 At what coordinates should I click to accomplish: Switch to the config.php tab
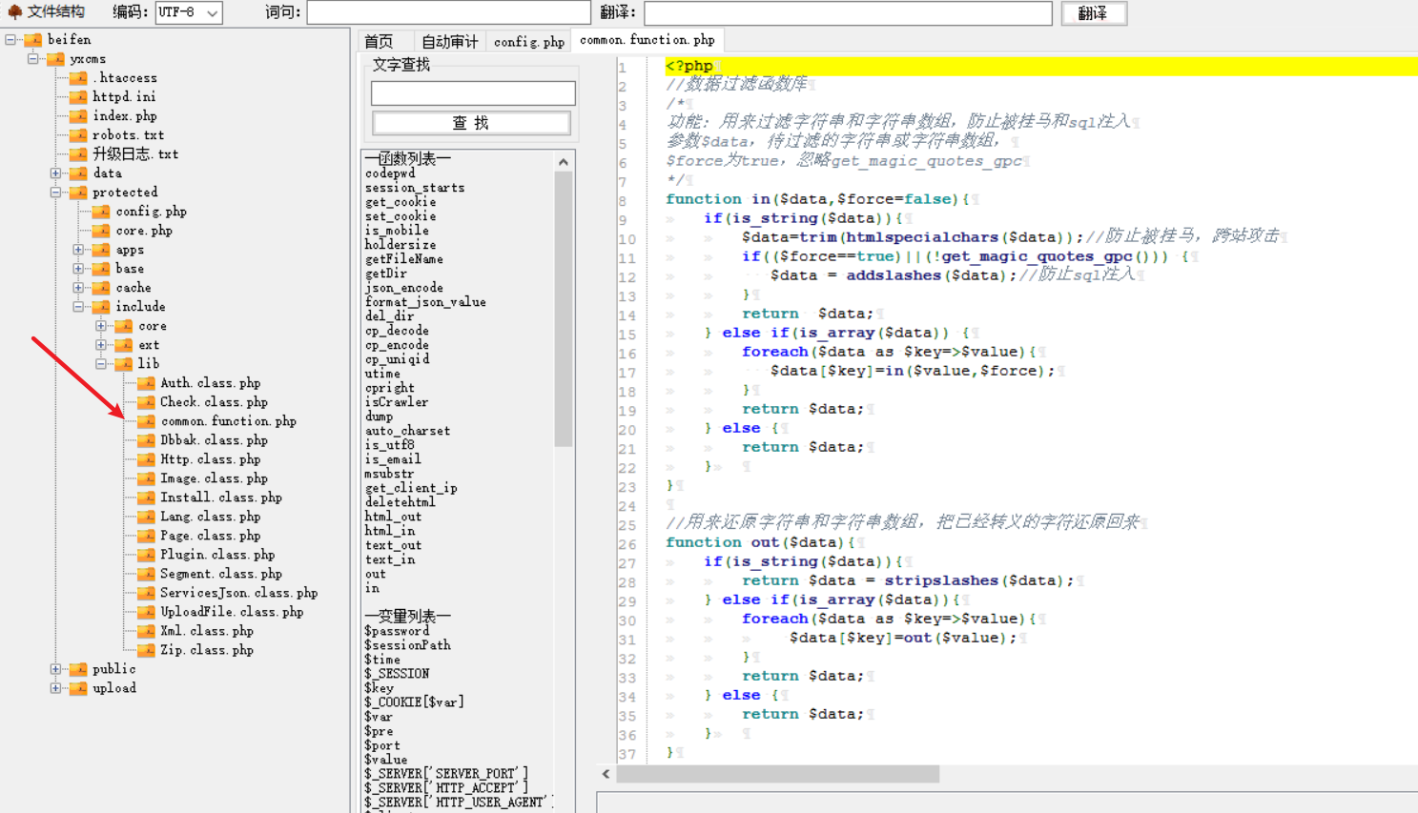coord(528,41)
